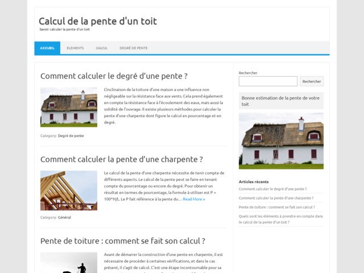Viewport: 364px width, 273px height.
Task: Click the large sidebar cottage image
Action: (x=281, y=140)
